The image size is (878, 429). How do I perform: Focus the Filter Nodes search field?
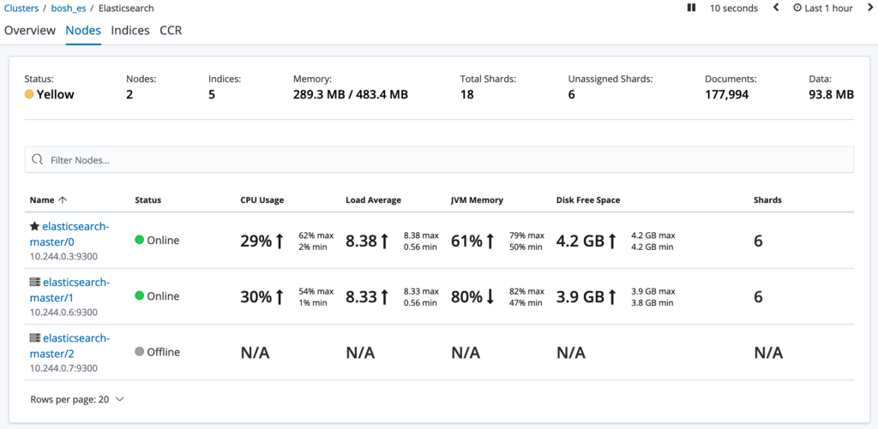439,160
